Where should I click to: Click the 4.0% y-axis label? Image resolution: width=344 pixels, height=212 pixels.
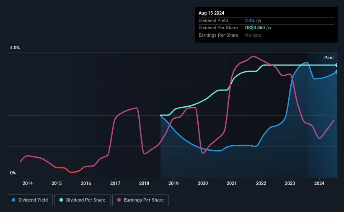tap(15, 48)
